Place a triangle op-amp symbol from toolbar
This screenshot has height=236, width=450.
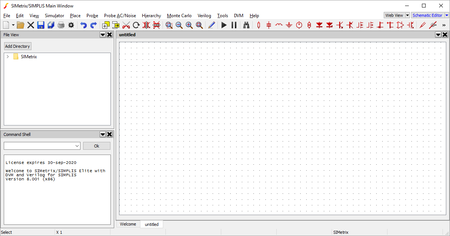coord(400,25)
